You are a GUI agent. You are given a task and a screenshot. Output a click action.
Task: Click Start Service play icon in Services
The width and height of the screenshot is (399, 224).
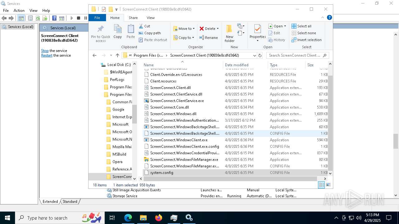71,18
